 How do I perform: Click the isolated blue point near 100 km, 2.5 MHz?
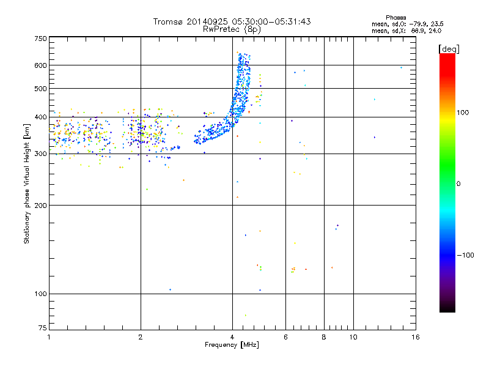(170, 289)
